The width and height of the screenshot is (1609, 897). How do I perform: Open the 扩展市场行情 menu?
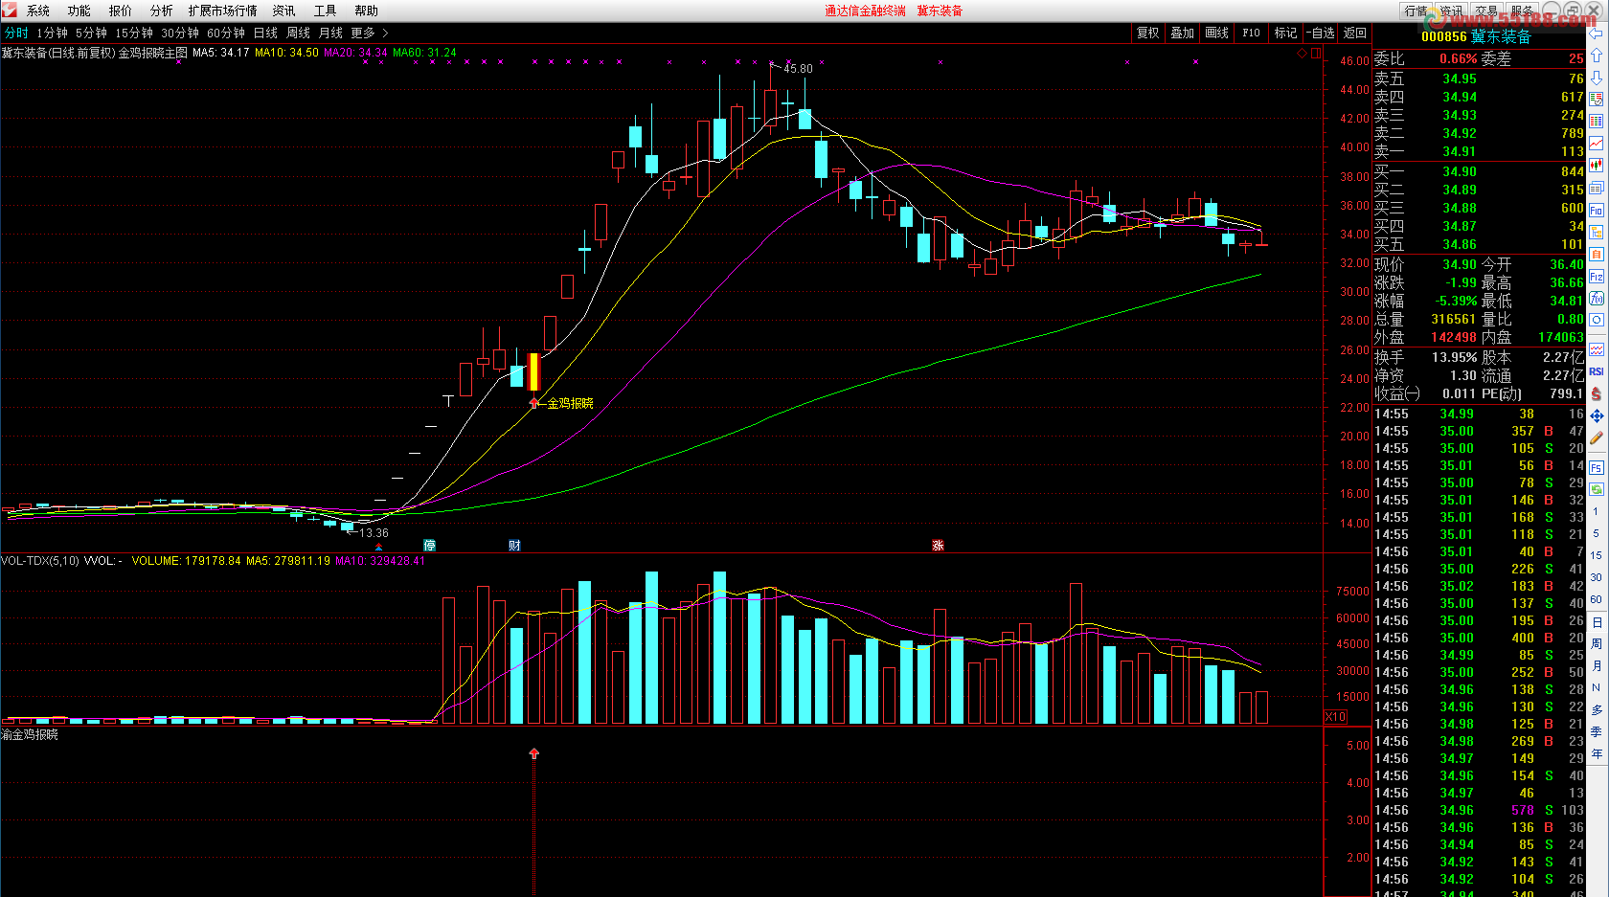coord(222,11)
